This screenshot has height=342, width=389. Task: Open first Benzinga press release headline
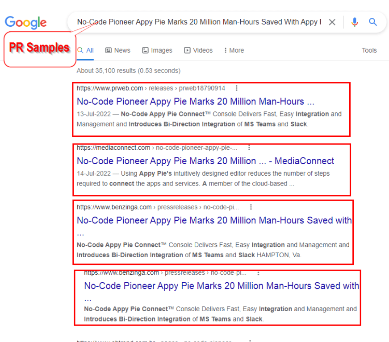coord(214,220)
